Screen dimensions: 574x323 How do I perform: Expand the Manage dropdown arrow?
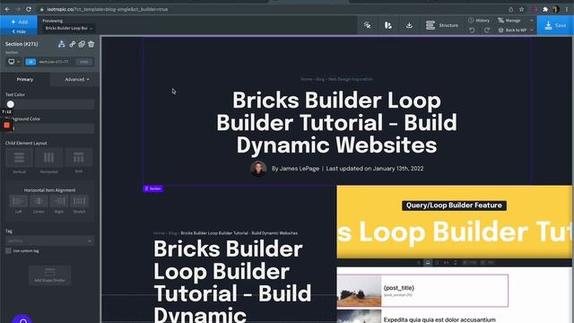[x=532, y=21]
